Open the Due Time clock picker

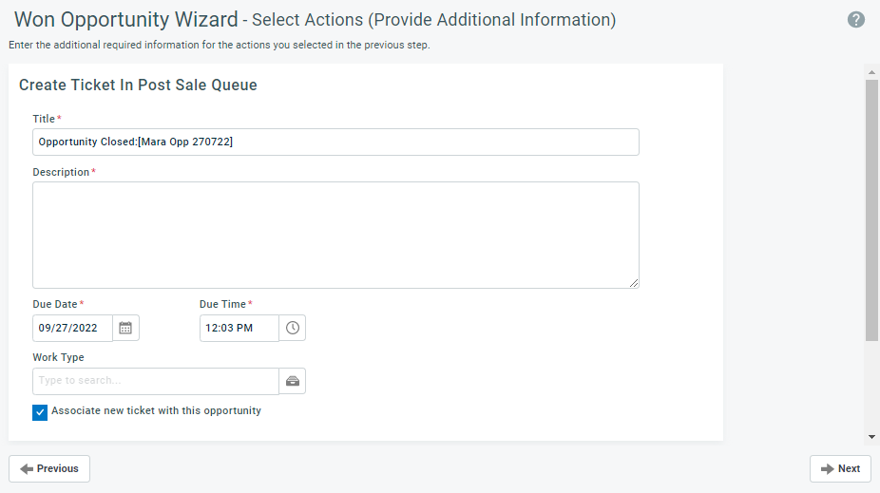point(293,328)
